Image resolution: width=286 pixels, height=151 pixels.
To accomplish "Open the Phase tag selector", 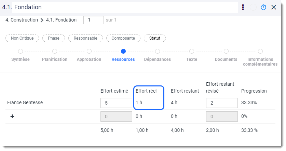I will coord(54,38).
